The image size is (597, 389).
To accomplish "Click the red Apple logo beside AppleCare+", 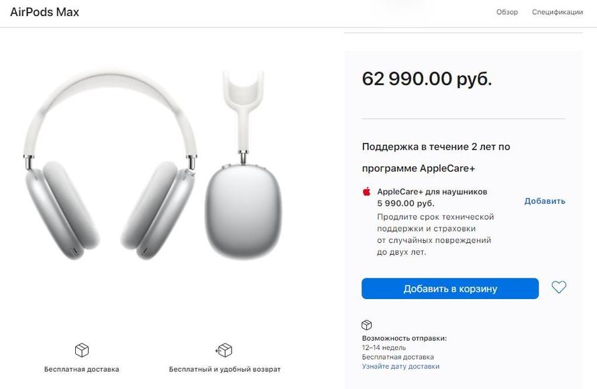I will pos(367,191).
